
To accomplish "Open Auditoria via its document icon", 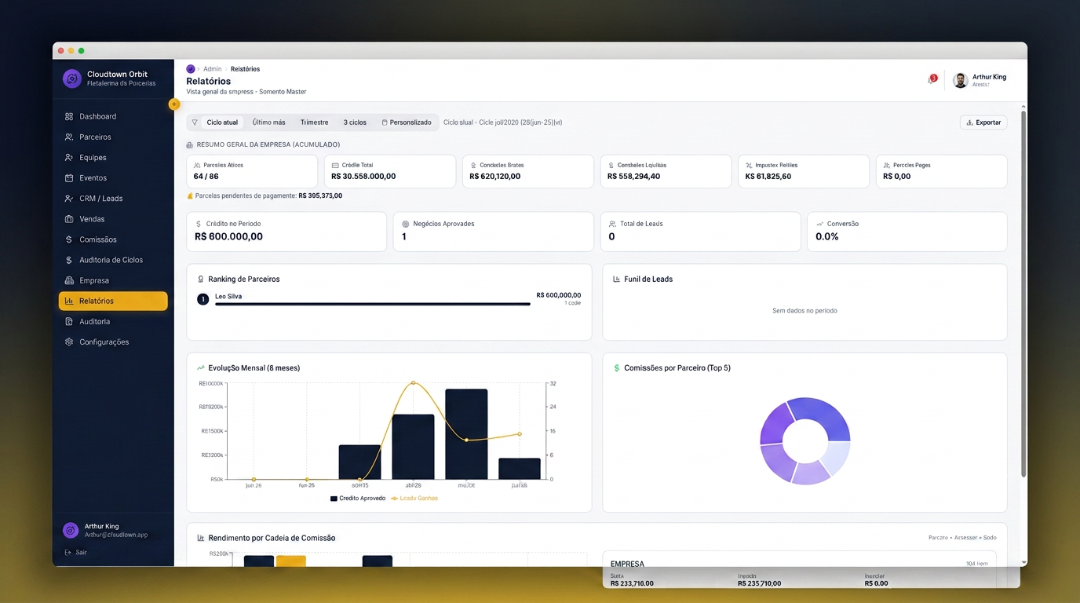I will [69, 321].
